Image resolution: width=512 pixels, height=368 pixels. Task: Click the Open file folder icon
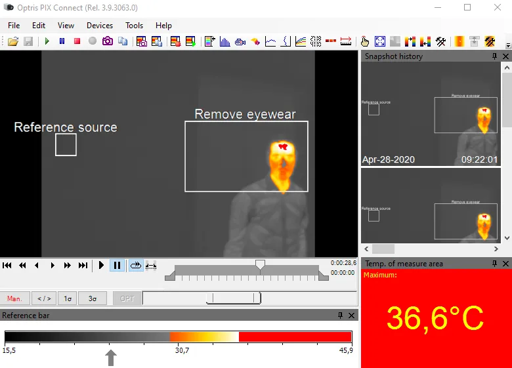coord(12,41)
